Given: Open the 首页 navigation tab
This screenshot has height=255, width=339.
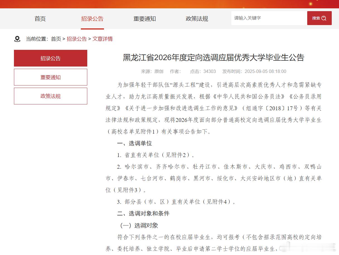Looking at the screenshot, I should coord(40,19).
